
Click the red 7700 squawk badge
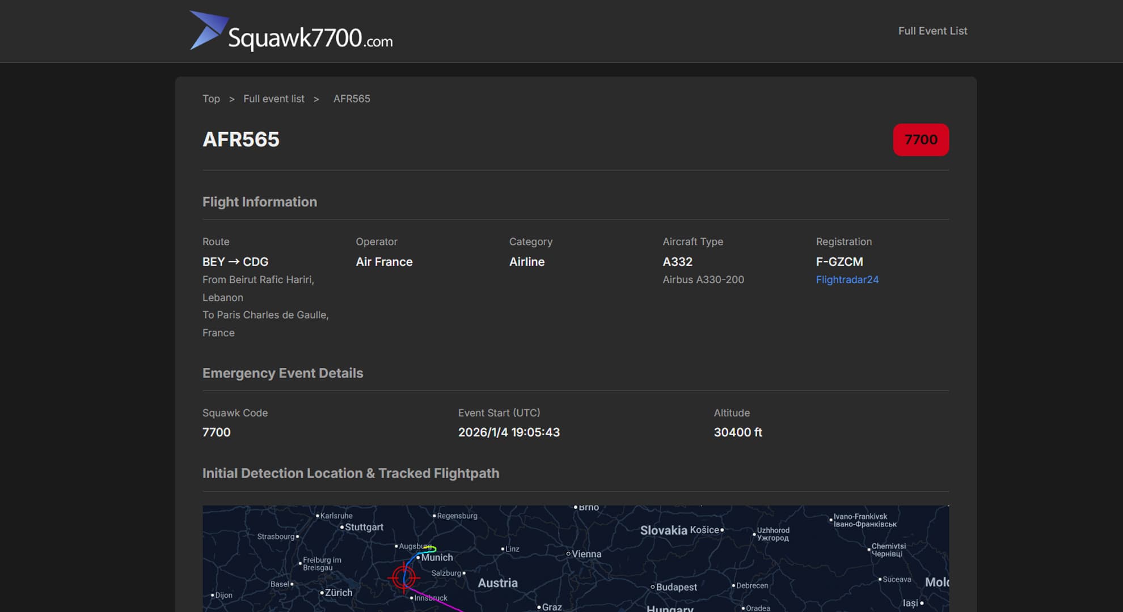click(x=920, y=139)
